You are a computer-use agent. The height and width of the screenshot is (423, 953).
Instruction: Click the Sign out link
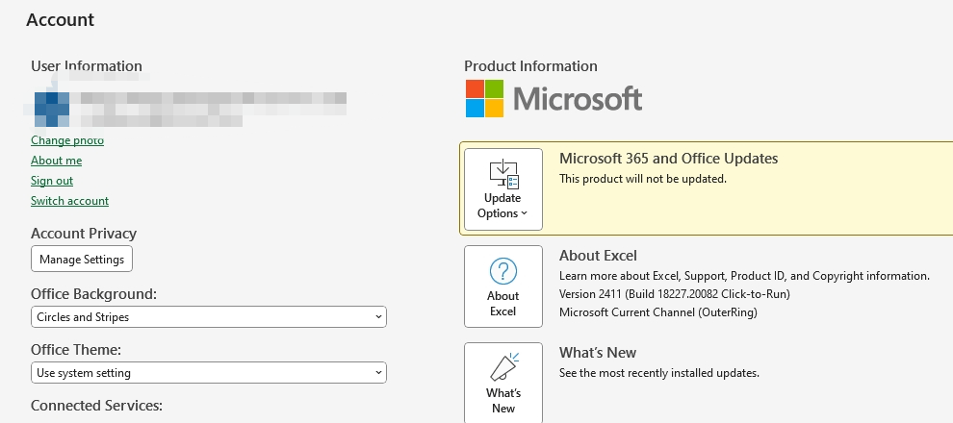point(52,180)
